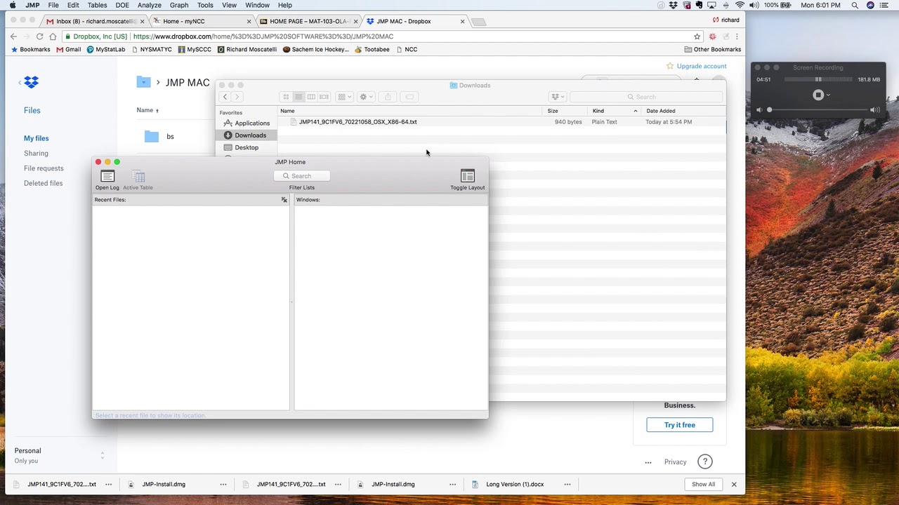Click the Try it free button
The height and width of the screenshot is (505, 899).
pyautogui.click(x=679, y=424)
